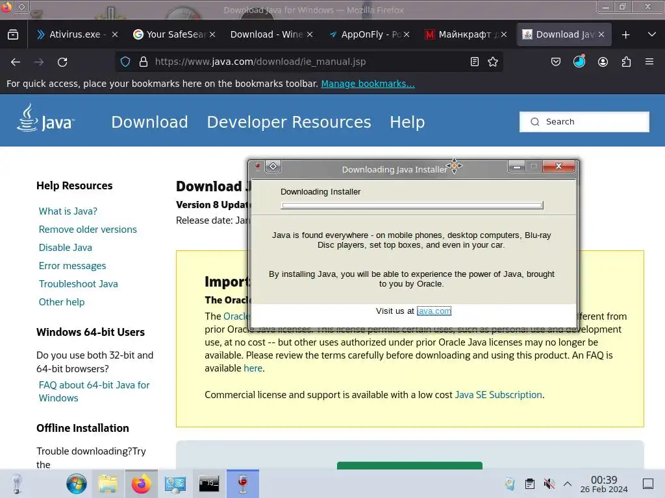
Task: Open the Java SE Subscription link
Action: pyautogui.click(x=498, y=395)
